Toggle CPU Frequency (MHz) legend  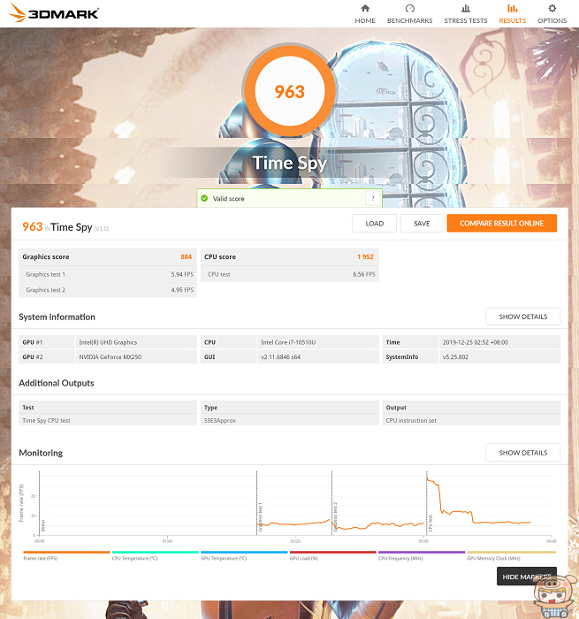click(422, 556)
